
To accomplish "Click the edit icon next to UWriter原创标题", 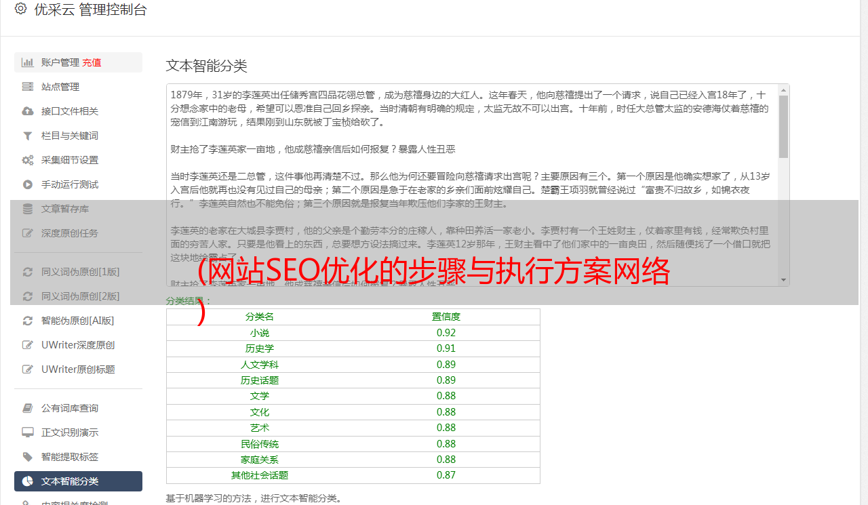I will tap(28, 369).
